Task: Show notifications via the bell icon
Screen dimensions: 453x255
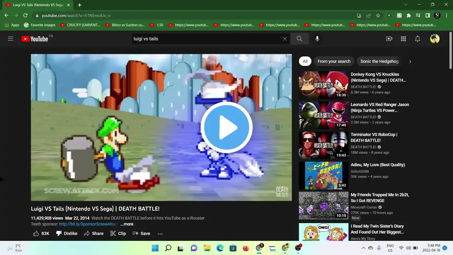Action: coord(418,39)
